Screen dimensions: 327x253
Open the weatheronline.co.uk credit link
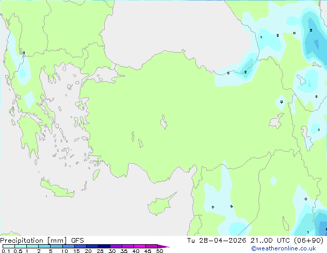pos(284,248)
